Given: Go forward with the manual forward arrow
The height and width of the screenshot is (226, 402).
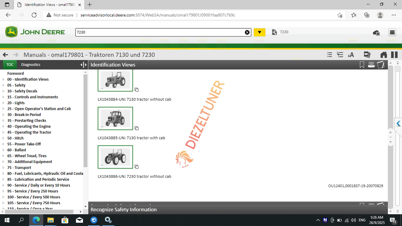Looking at the screenshot, I should (15, 55).
